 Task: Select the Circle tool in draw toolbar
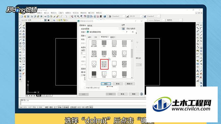pos(20,43)
